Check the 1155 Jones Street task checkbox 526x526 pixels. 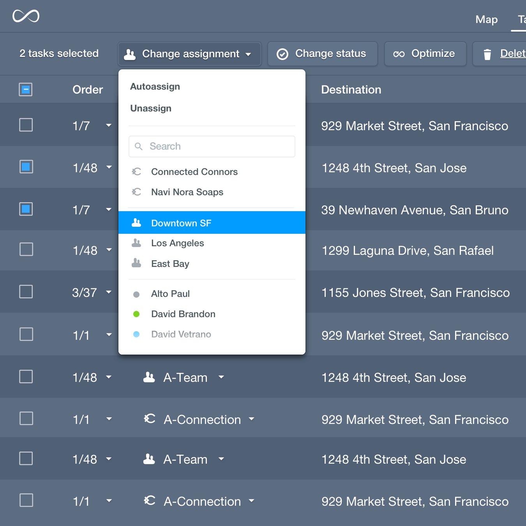pyautogui.click(x=26, y=292)
